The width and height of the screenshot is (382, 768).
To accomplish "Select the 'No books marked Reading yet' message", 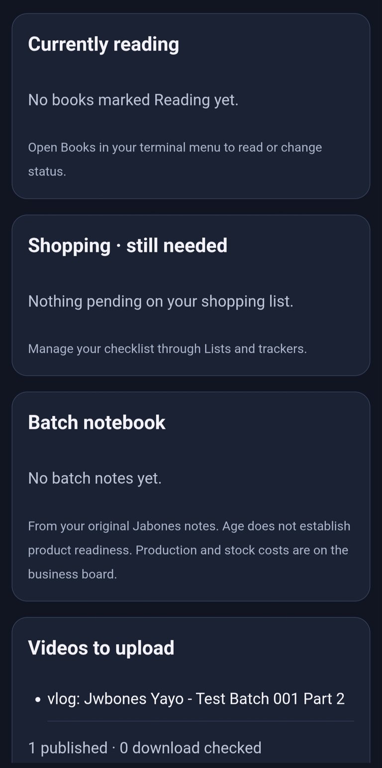I will pyautogui.click(x=133, y=100).
